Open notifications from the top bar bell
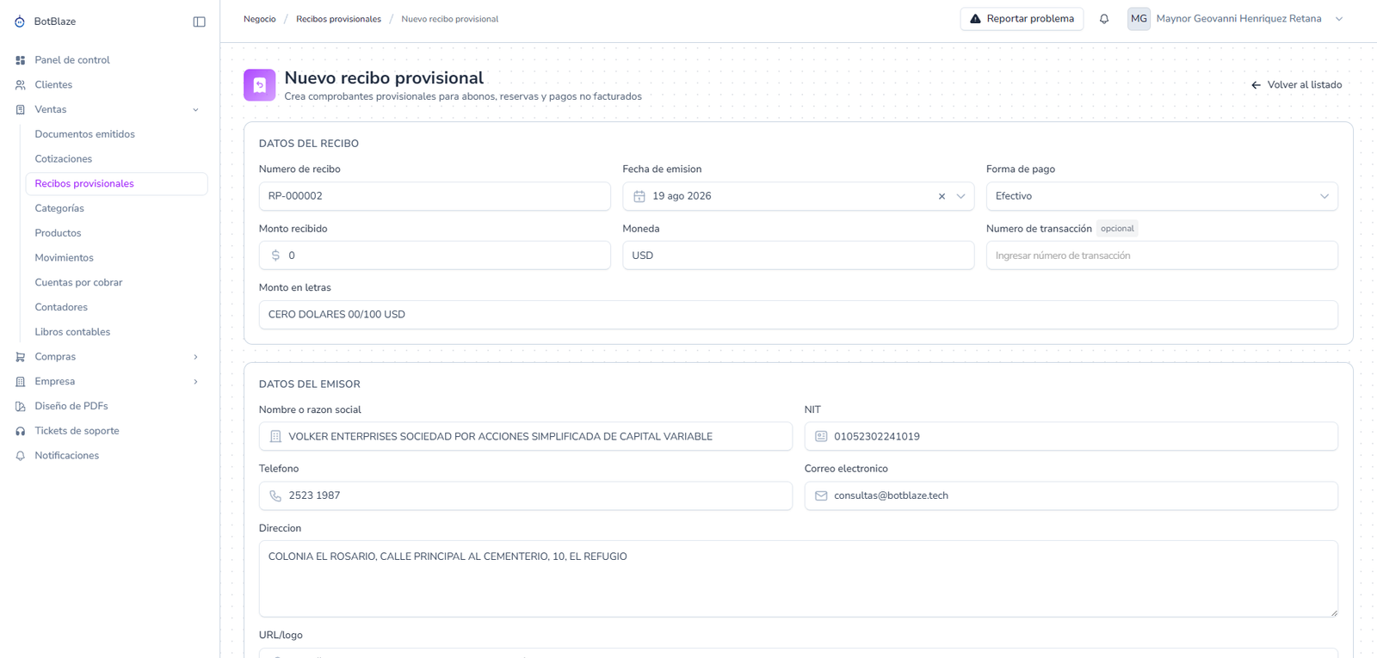 click(1104, 19)
